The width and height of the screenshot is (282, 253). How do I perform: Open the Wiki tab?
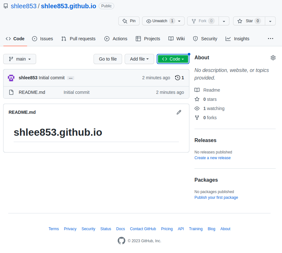177,39
